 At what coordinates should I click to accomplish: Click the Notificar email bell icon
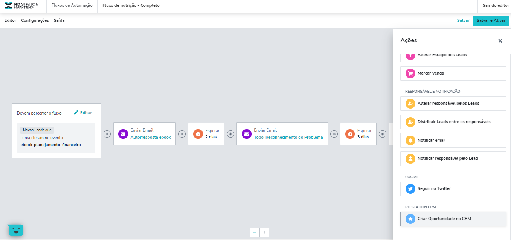coord(410,141)
